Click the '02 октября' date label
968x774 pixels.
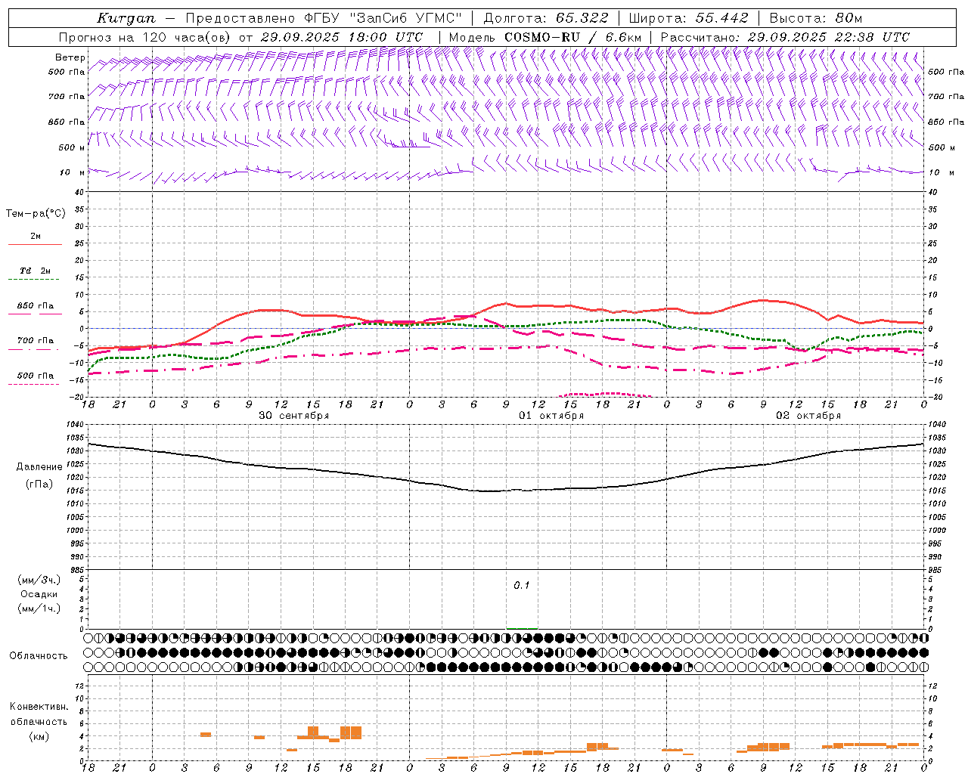click(808, 416)
